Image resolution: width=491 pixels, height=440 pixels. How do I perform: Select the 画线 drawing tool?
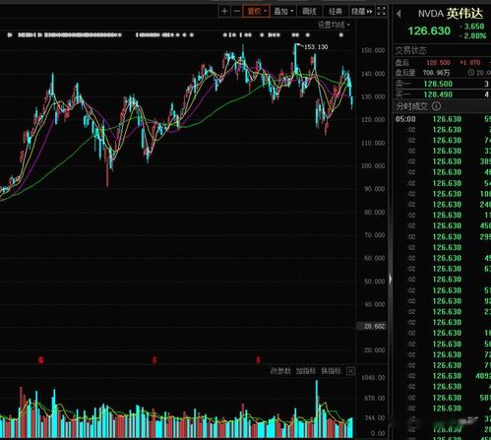(309, 12)
